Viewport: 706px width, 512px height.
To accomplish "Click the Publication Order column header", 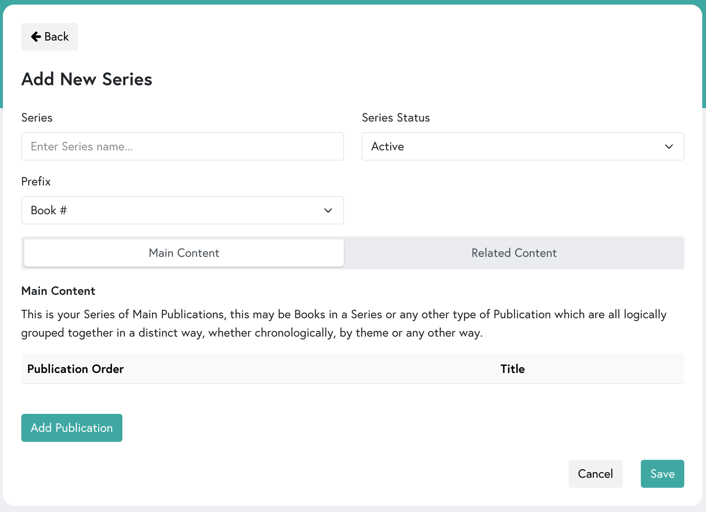I will (x=75, y=369).
